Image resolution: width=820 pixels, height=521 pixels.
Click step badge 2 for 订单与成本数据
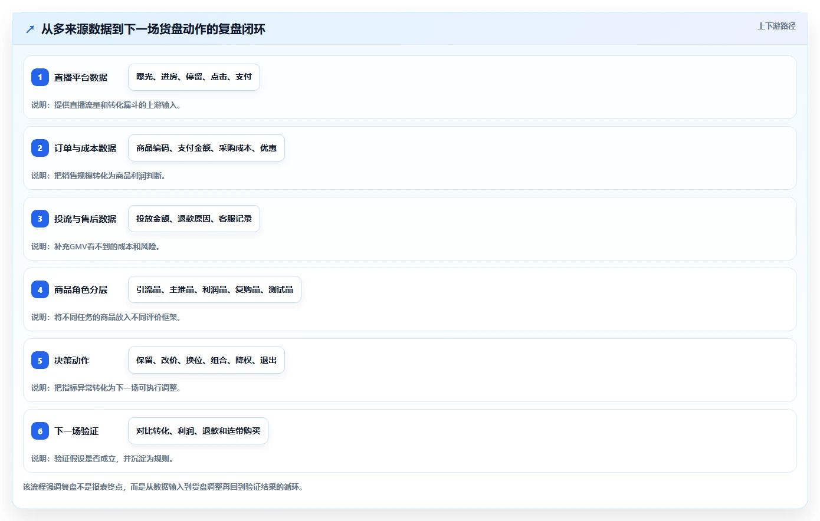coord(40,148)
